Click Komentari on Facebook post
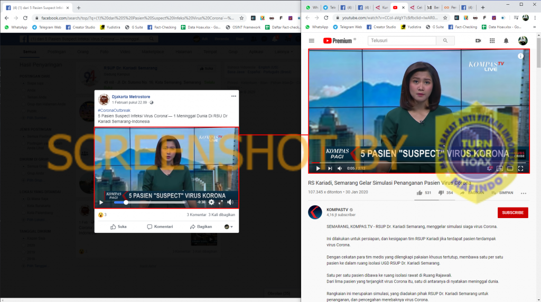 click(160, 227)
